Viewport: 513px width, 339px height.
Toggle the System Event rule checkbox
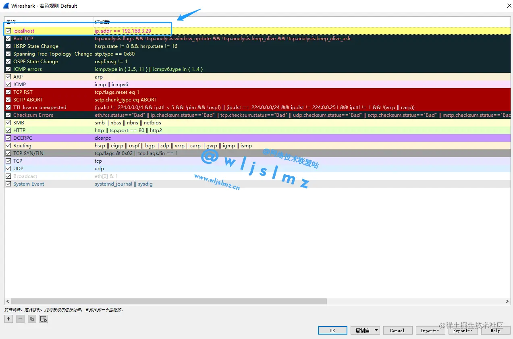point(8,184)
